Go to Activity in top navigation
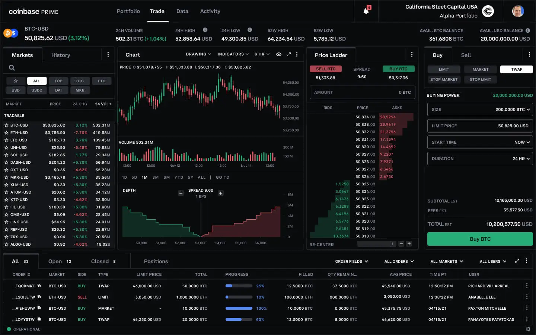Image resolution: width=536 pixels, height=335 pixels. point(210,11)
